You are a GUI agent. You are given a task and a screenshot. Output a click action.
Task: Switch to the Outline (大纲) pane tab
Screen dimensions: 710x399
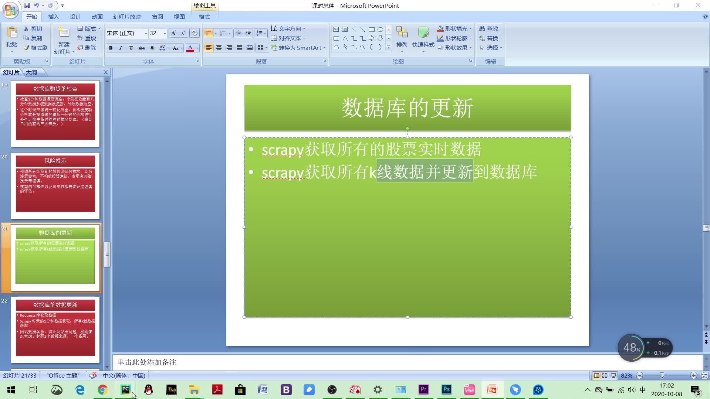(31, 72)
